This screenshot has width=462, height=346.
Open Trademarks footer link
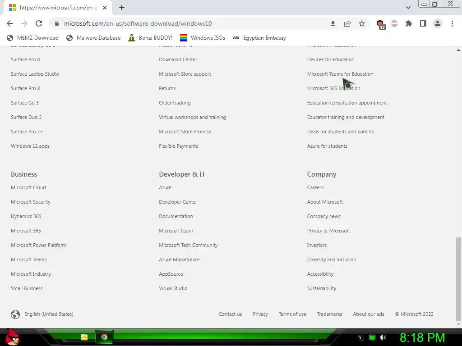329,314
